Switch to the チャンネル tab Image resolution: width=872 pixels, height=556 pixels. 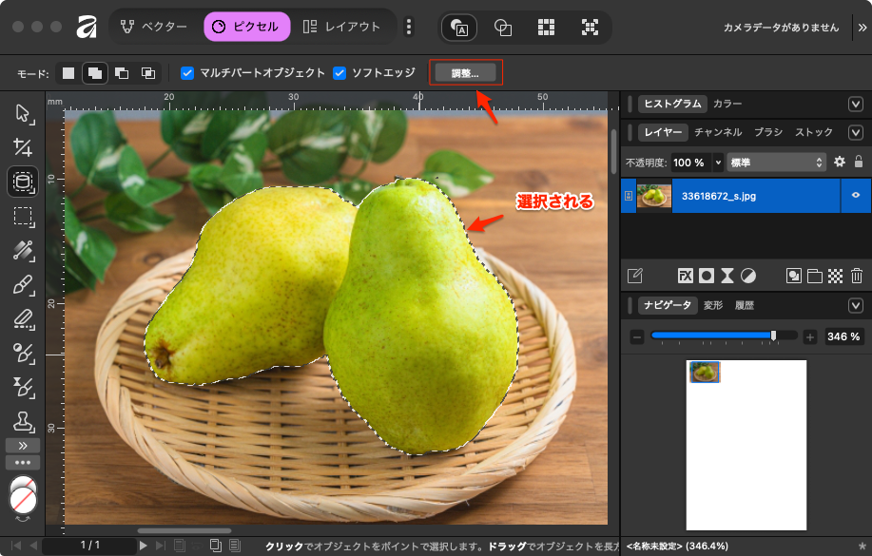pos(717,132)
